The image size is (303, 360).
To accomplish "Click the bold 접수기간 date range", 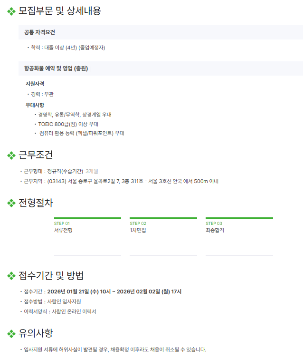I will (114, 291).
